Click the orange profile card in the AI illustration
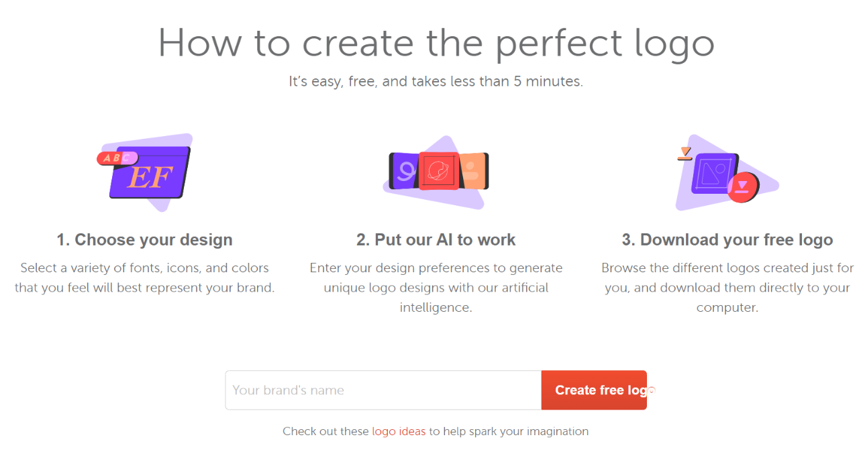Screen dimensions: 859x462 coord(474,170)
